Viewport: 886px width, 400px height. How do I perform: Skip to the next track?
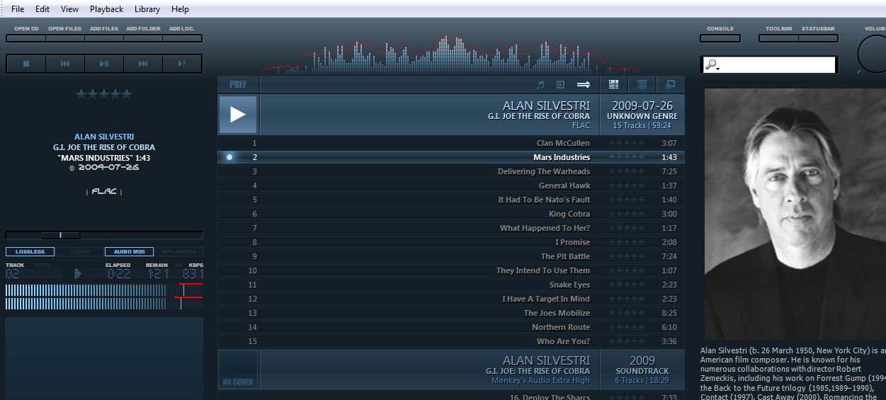(143, 64)
